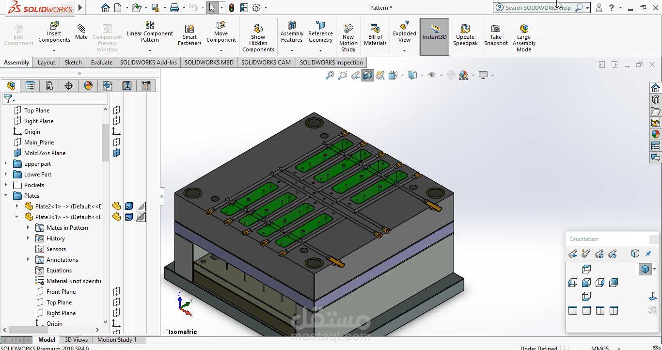662x350 pixels.
Task: Expand the Pockets folder
Action: pos(6,185)
